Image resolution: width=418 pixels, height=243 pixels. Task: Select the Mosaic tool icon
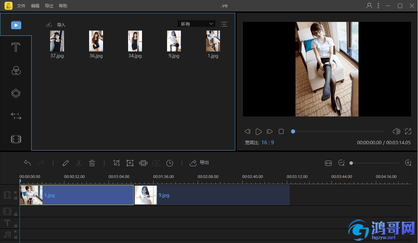click(x=143, y=163)
